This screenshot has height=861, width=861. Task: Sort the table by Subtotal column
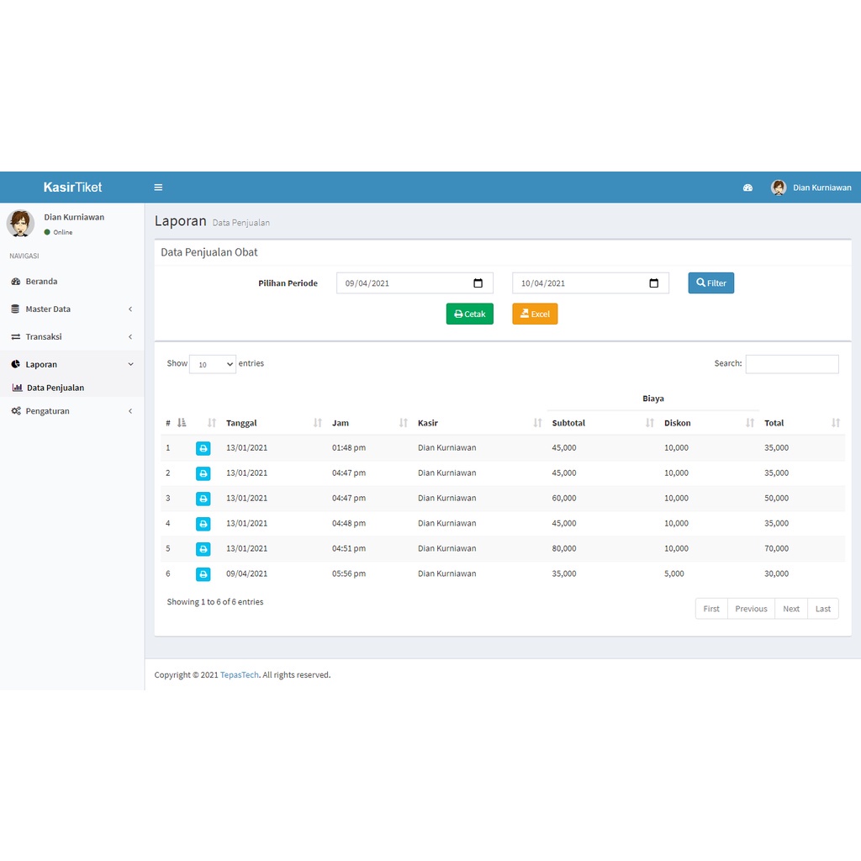pyautogui.click(x=603, y=423)
